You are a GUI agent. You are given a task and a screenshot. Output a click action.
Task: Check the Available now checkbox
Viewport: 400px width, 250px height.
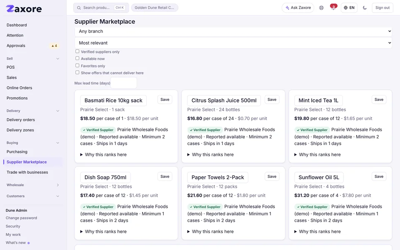tap(77, 58)
